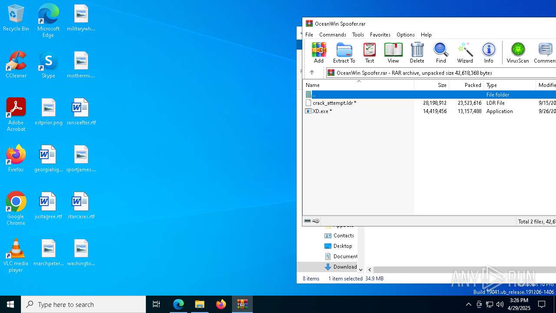This screenshot has height=313, width=556.
Task: Select XD.exe in the archive list
Action: (x=322, y=111)
